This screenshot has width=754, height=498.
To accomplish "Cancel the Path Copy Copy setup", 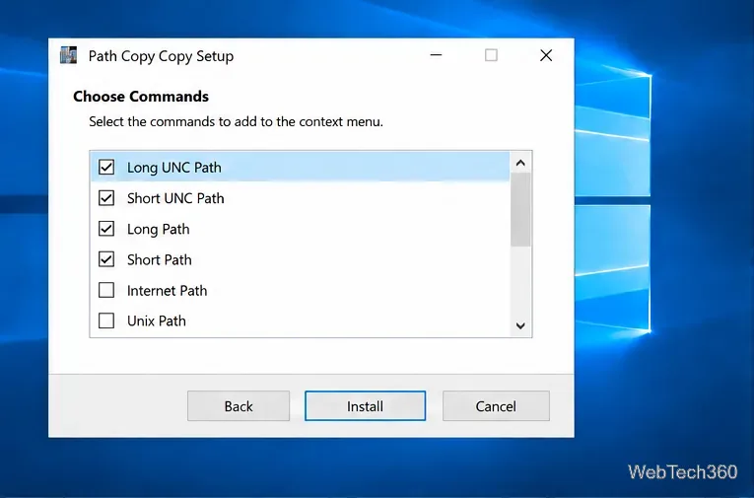I will [496, 406].
